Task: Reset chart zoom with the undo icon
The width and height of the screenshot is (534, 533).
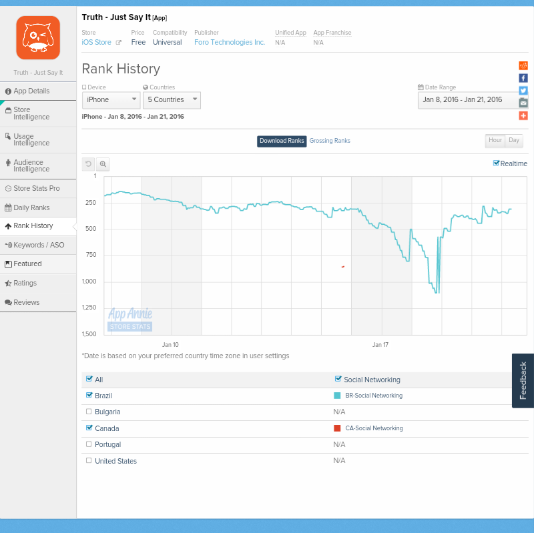Action: (x=88, y=164)
